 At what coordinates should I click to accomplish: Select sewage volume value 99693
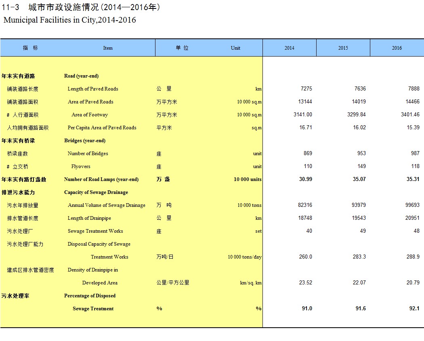412,205
